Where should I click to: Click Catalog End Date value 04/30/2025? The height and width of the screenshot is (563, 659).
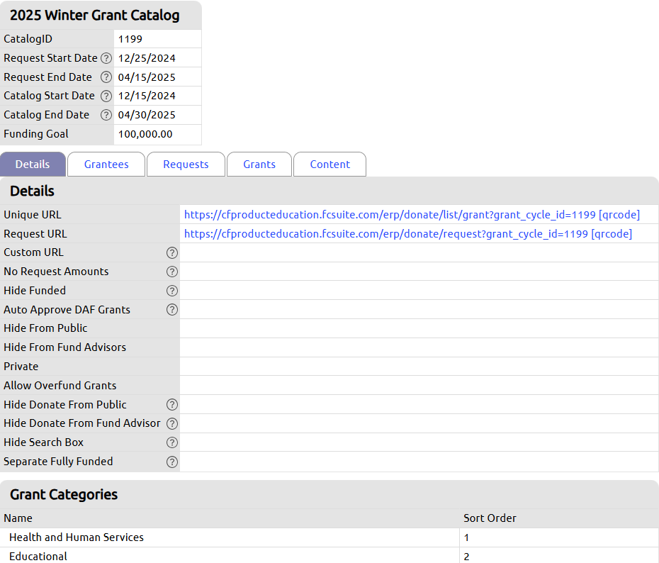pos(147,115)
